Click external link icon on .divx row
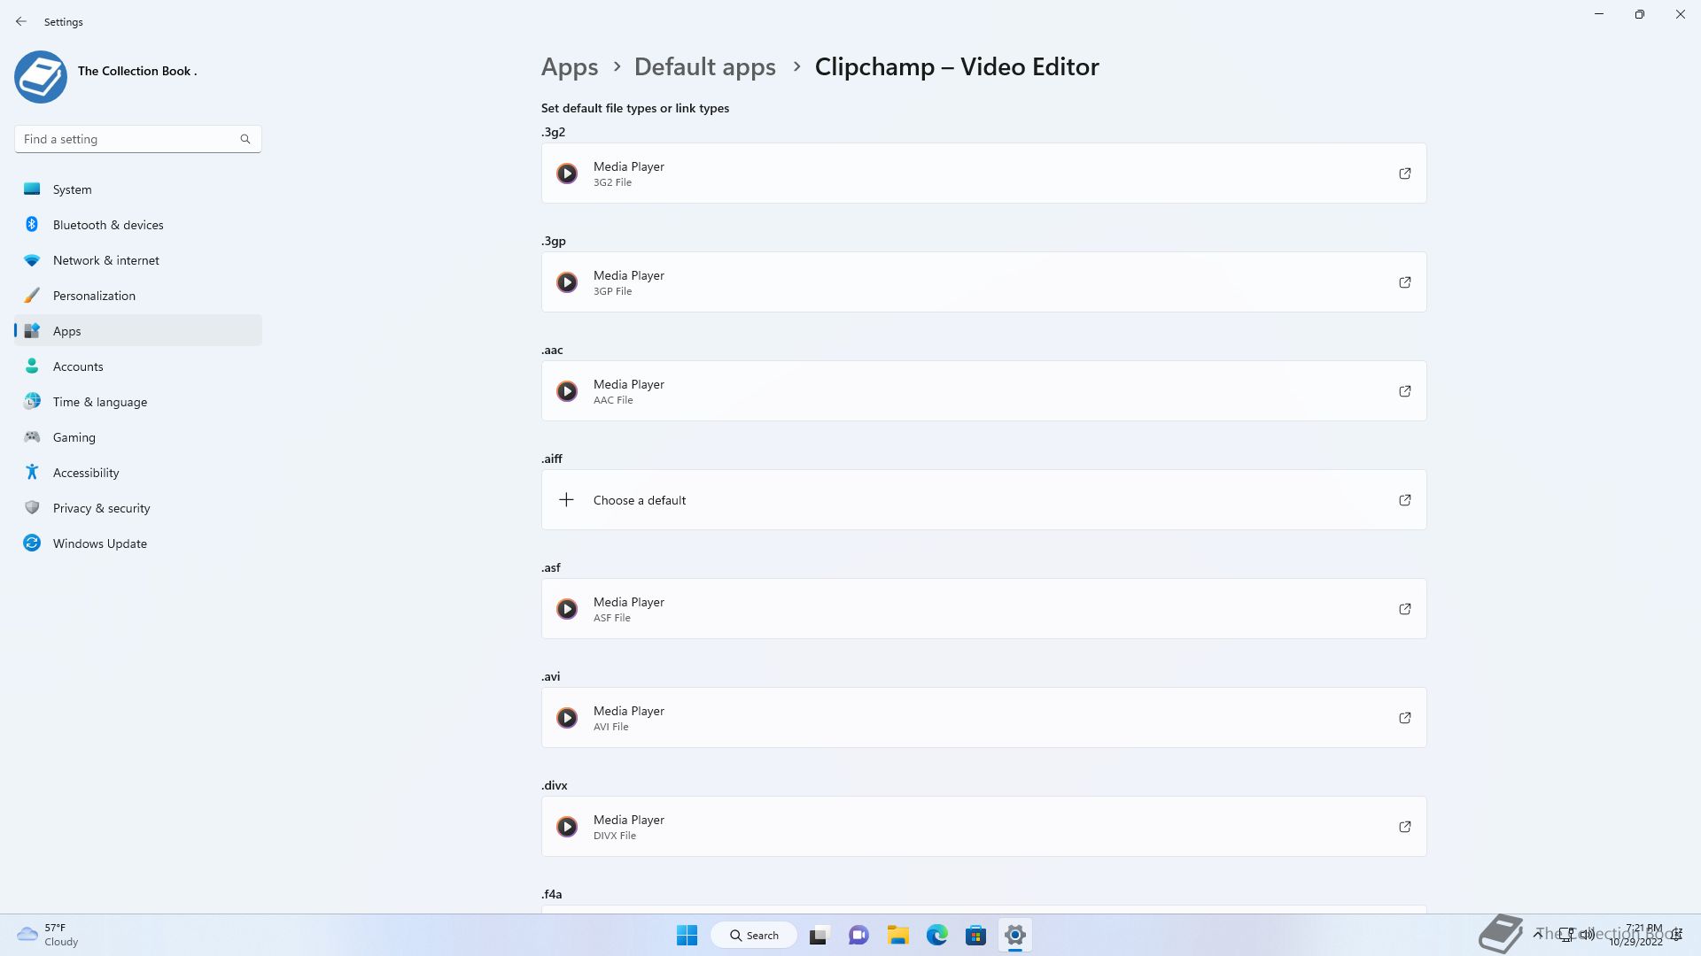This screenshot has width=1701, height=956. point(1404,827)
